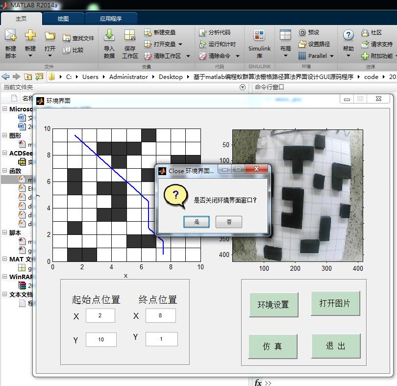This screenshot has width=397, height=386.
Task: Click the start point X input field
Action: click(100, 315)
